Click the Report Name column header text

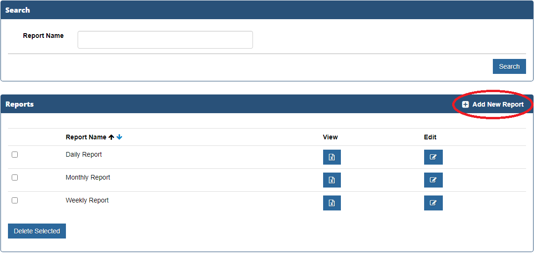(x=86, y=137)
